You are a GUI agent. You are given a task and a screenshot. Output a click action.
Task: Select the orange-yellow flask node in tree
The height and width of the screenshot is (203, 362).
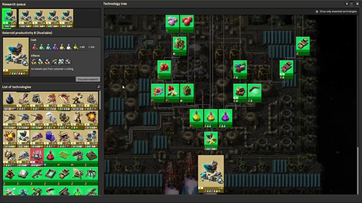211,119
